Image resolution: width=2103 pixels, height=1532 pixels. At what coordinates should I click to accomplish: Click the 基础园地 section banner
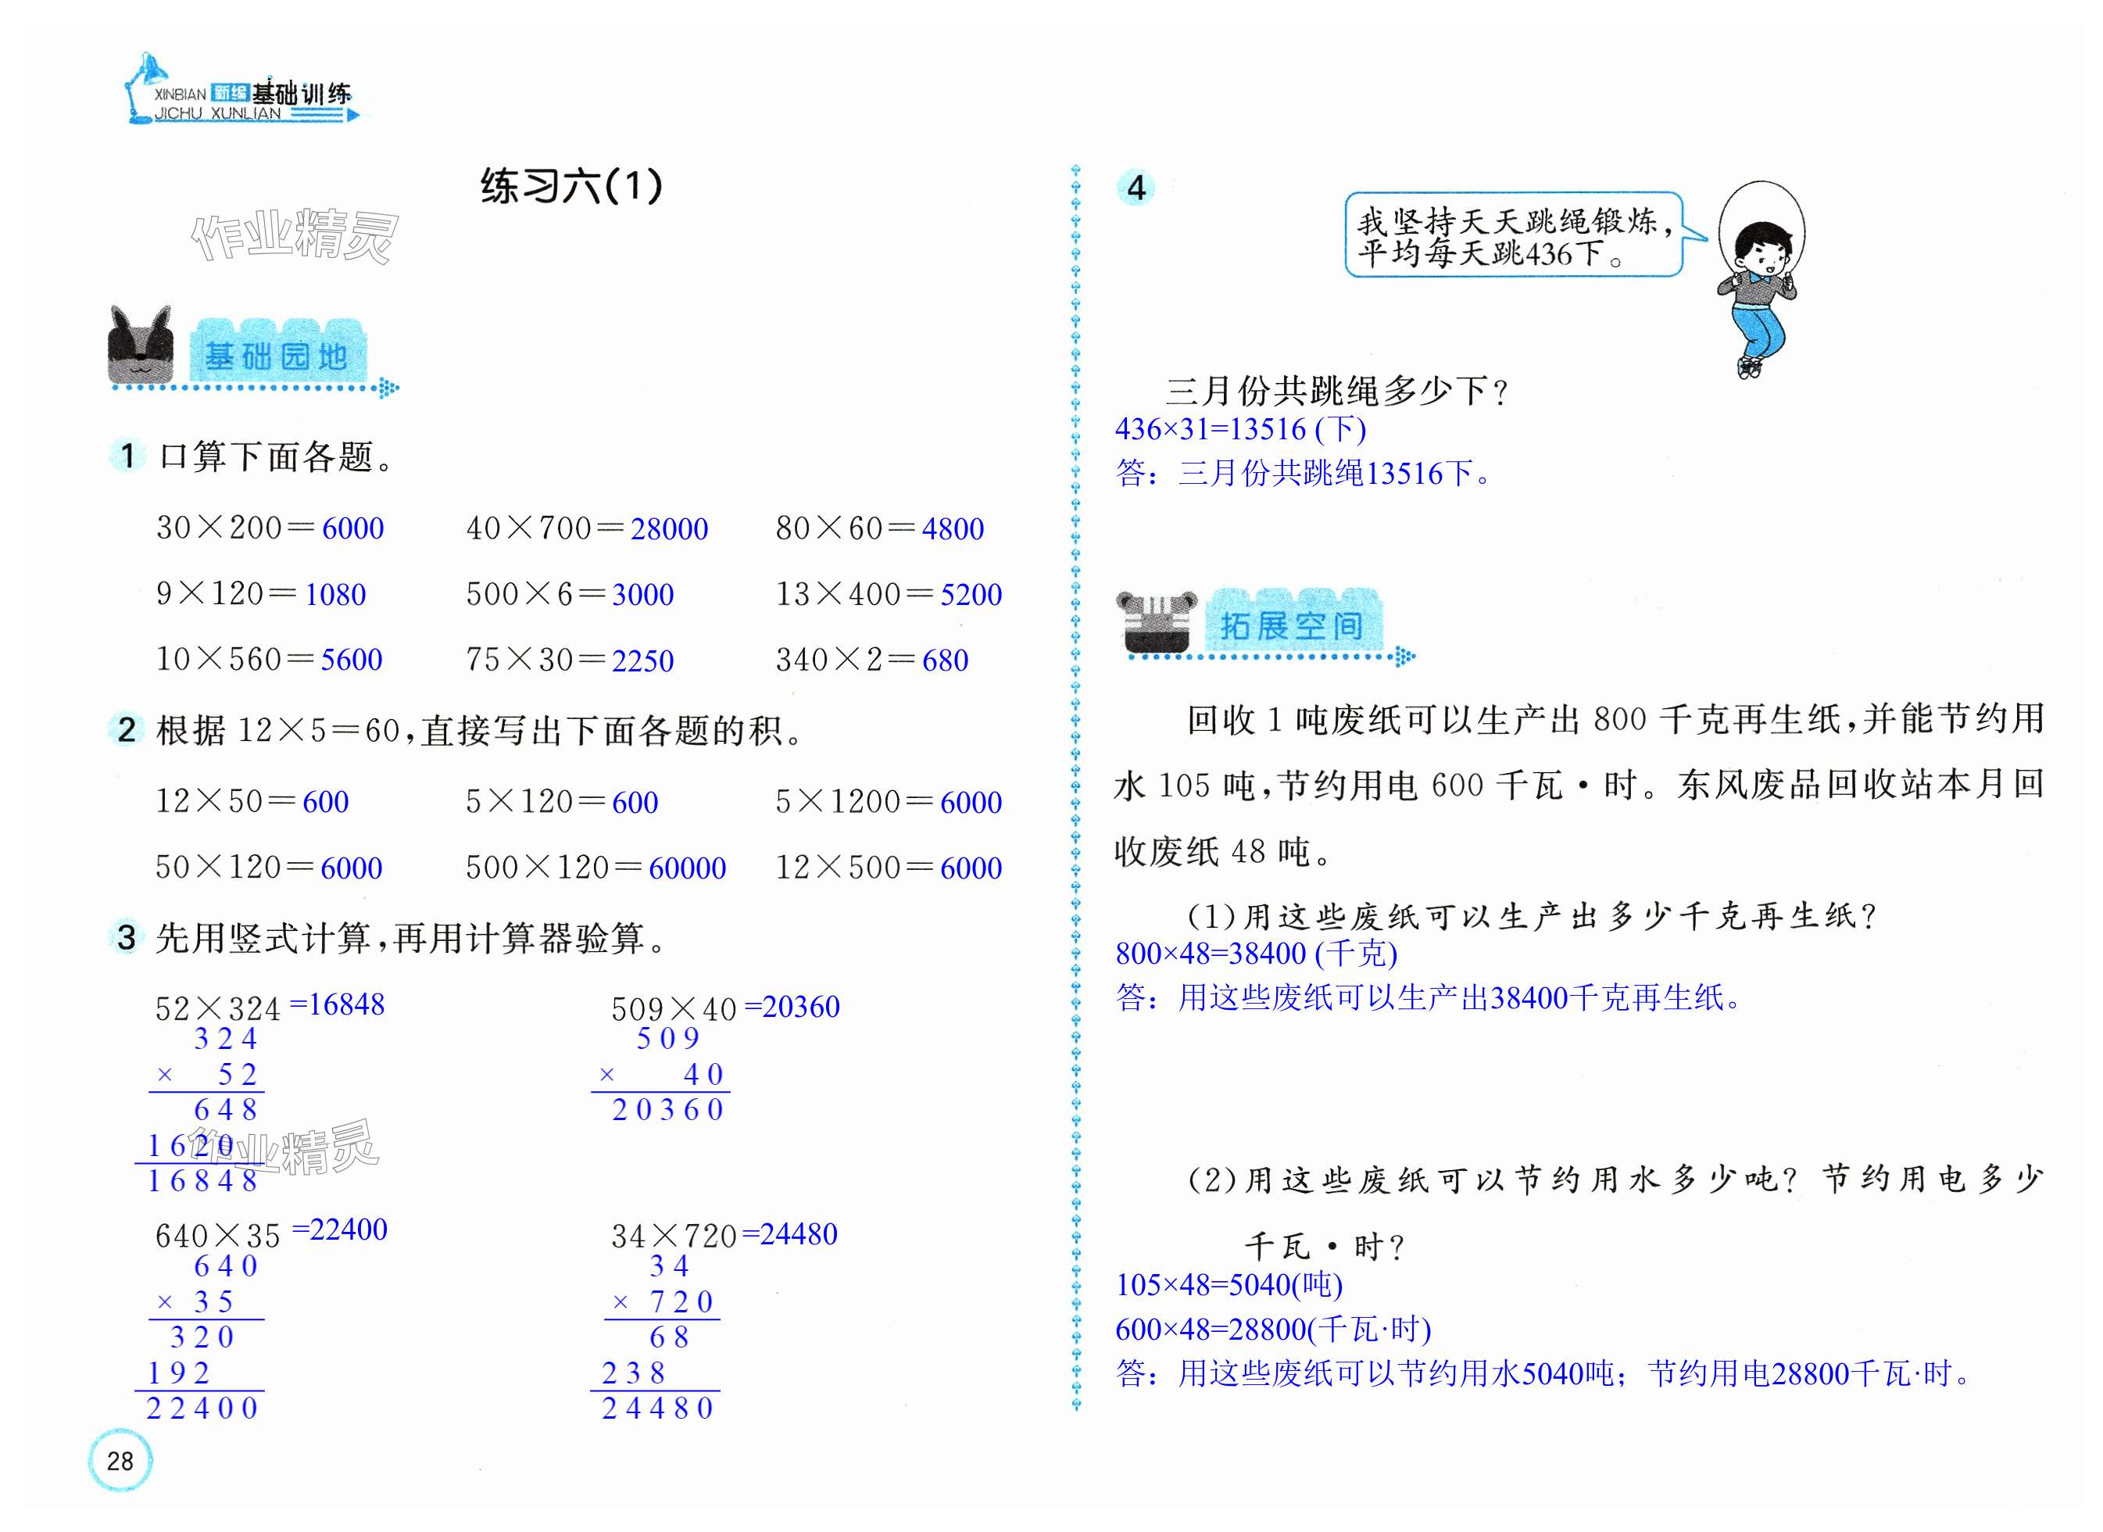click(277, 355)
